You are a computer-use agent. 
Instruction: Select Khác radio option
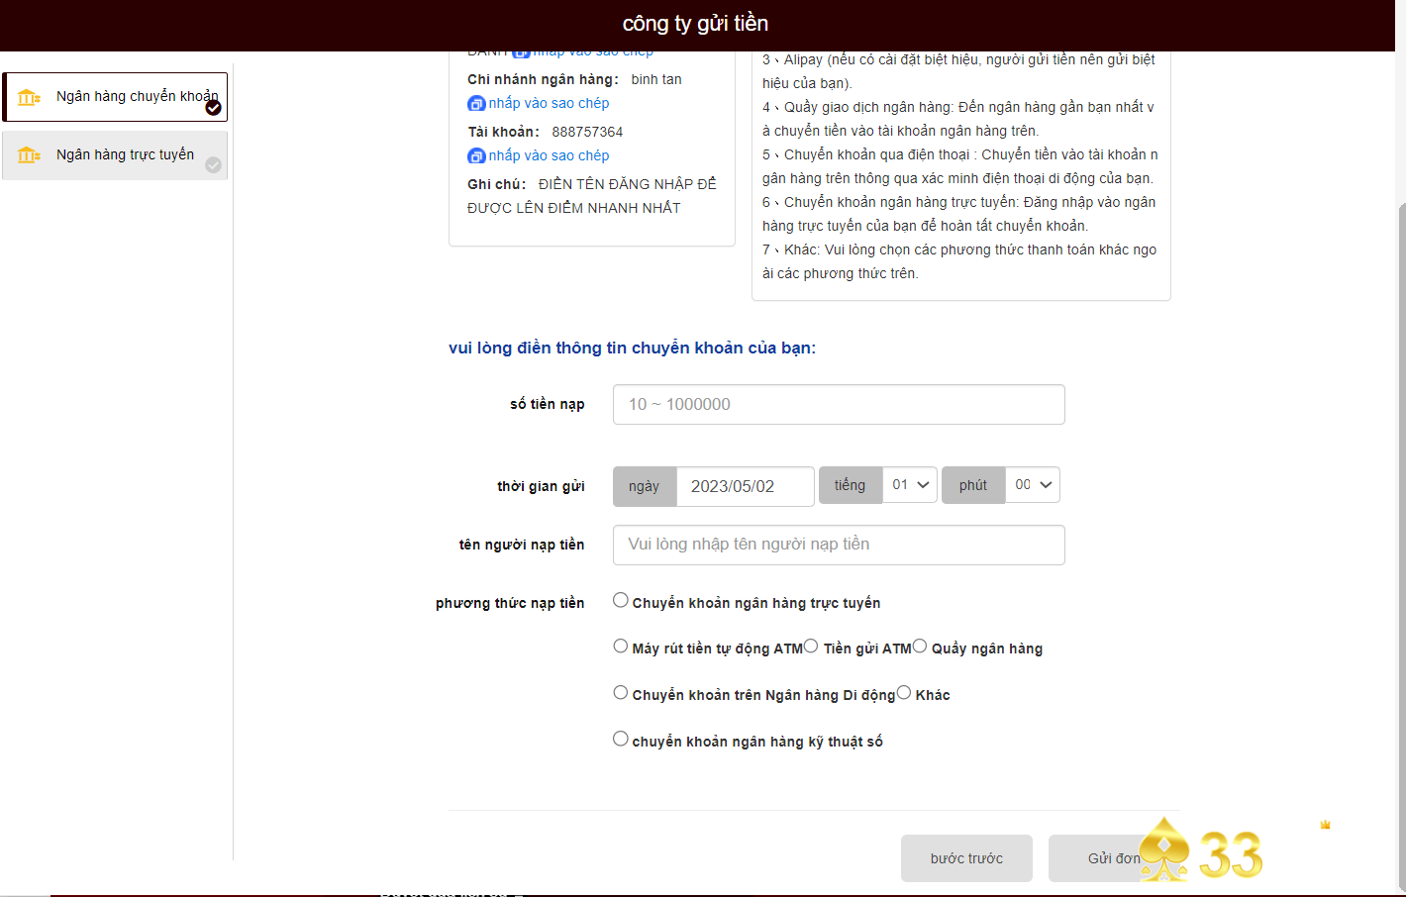[x=904, y=692]
